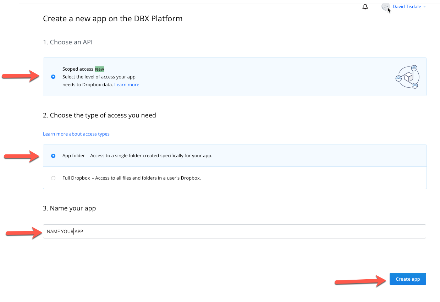440x302 pixels.
Task: Expand the David Tisdale account dropdown arrow
Action: point(424,7)
